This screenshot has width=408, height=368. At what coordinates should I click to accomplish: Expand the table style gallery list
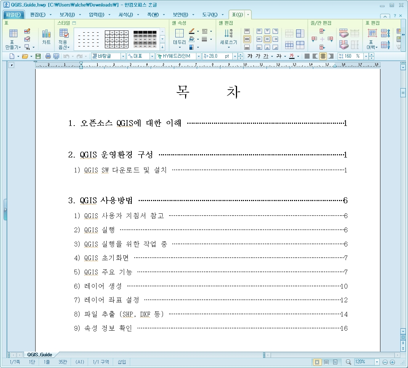point(162,47)
